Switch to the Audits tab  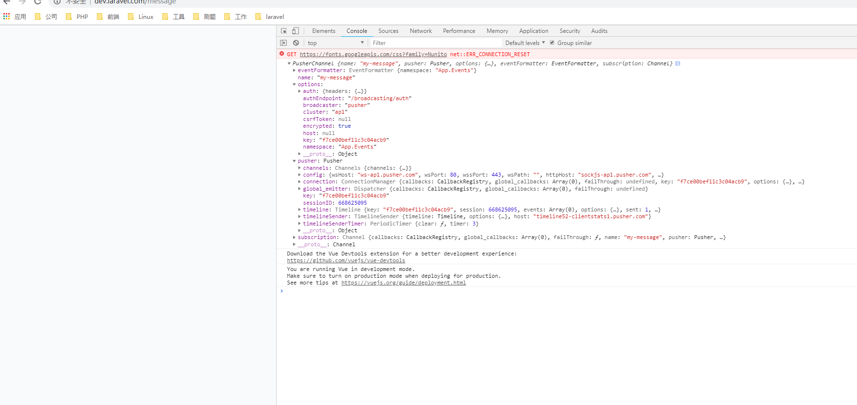coord(599,31)
